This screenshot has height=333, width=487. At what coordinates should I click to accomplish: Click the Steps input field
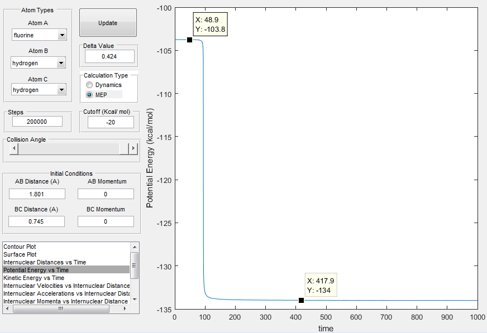pyautogui.click(x=37, y=122)
